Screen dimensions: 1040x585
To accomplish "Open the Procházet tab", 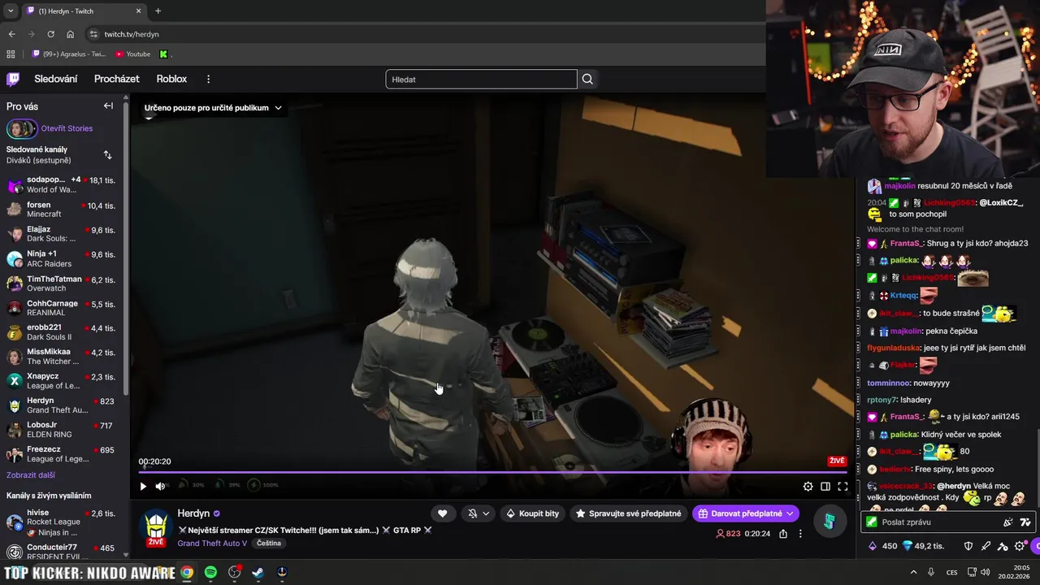I will click(117, 79).
